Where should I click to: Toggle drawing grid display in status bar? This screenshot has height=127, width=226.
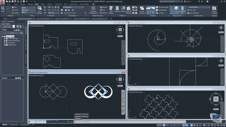pos(164,125)
